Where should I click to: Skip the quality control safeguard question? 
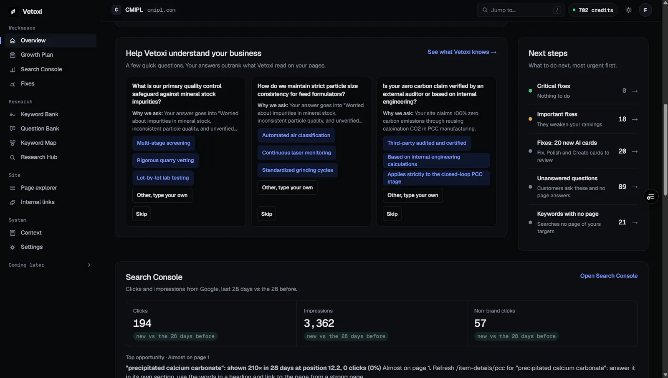pyautogui.click(x=142, y=214)
